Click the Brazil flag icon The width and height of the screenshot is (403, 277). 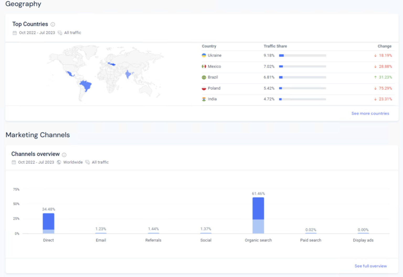tap(204, 77)
